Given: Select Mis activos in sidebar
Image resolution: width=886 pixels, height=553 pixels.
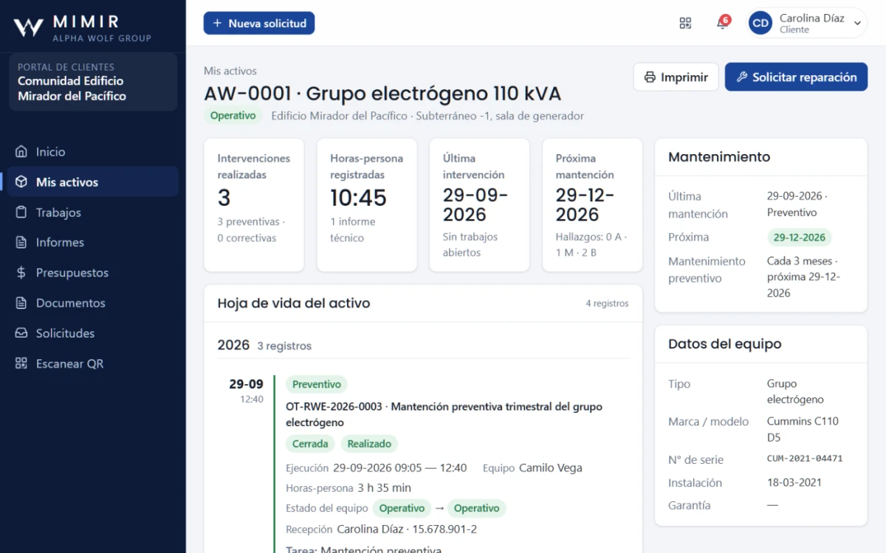Looking at the screenshot, I should click(x=93, y=182).
